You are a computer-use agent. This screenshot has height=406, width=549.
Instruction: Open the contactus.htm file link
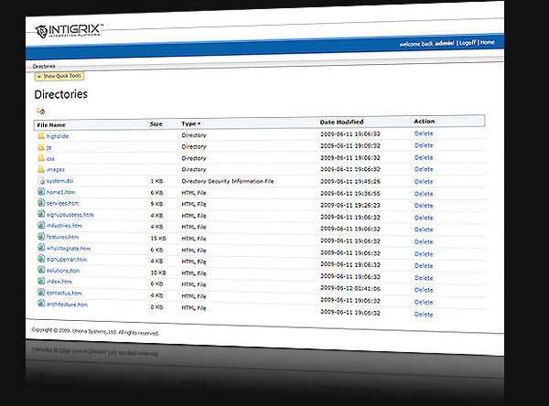pos(64,294)
